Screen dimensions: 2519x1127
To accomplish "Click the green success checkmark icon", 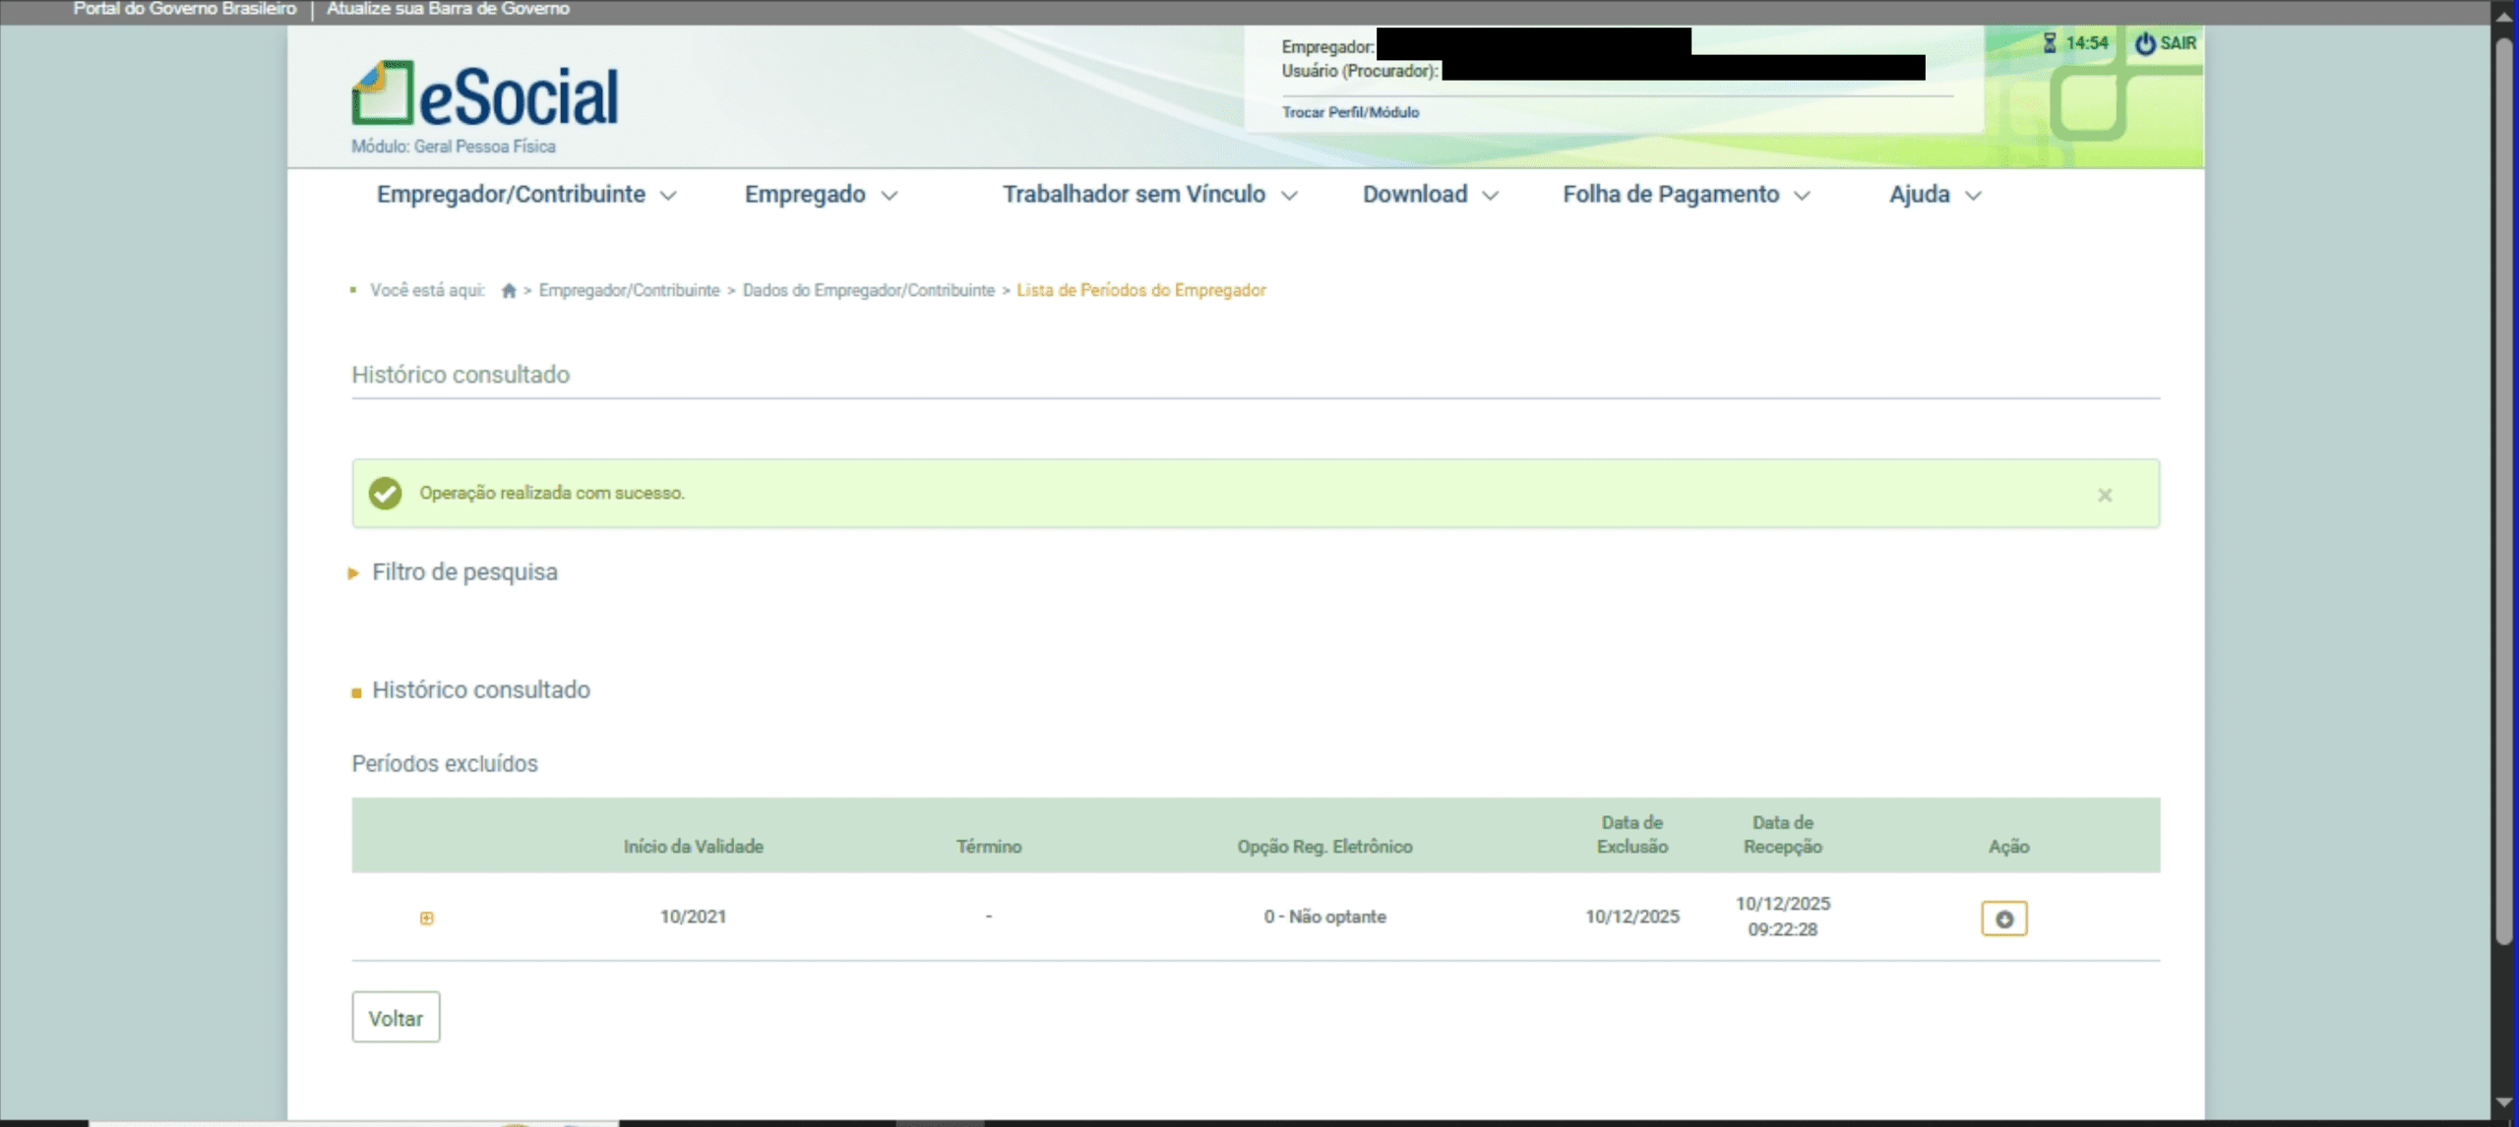I will point(385,493).
